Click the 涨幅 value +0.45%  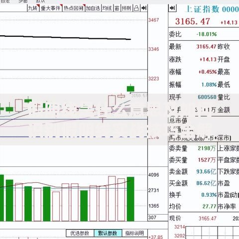tap(208, 72)
